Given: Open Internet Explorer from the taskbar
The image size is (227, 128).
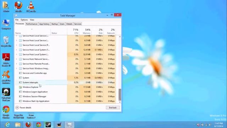Looking at the screenshot, I should 7,125.
